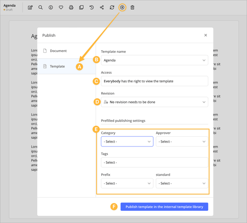Show document info via info icon
Image resolution: width=247 pixels, height=223 pixels.
[x=51, y=8]
